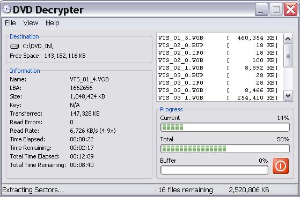Open the File menu

[10, 23]
